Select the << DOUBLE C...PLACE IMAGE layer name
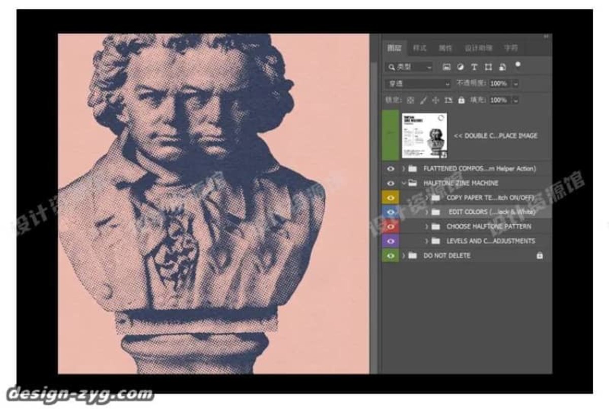The width and height of the screenshot is (609, 409). coord(495,136)
